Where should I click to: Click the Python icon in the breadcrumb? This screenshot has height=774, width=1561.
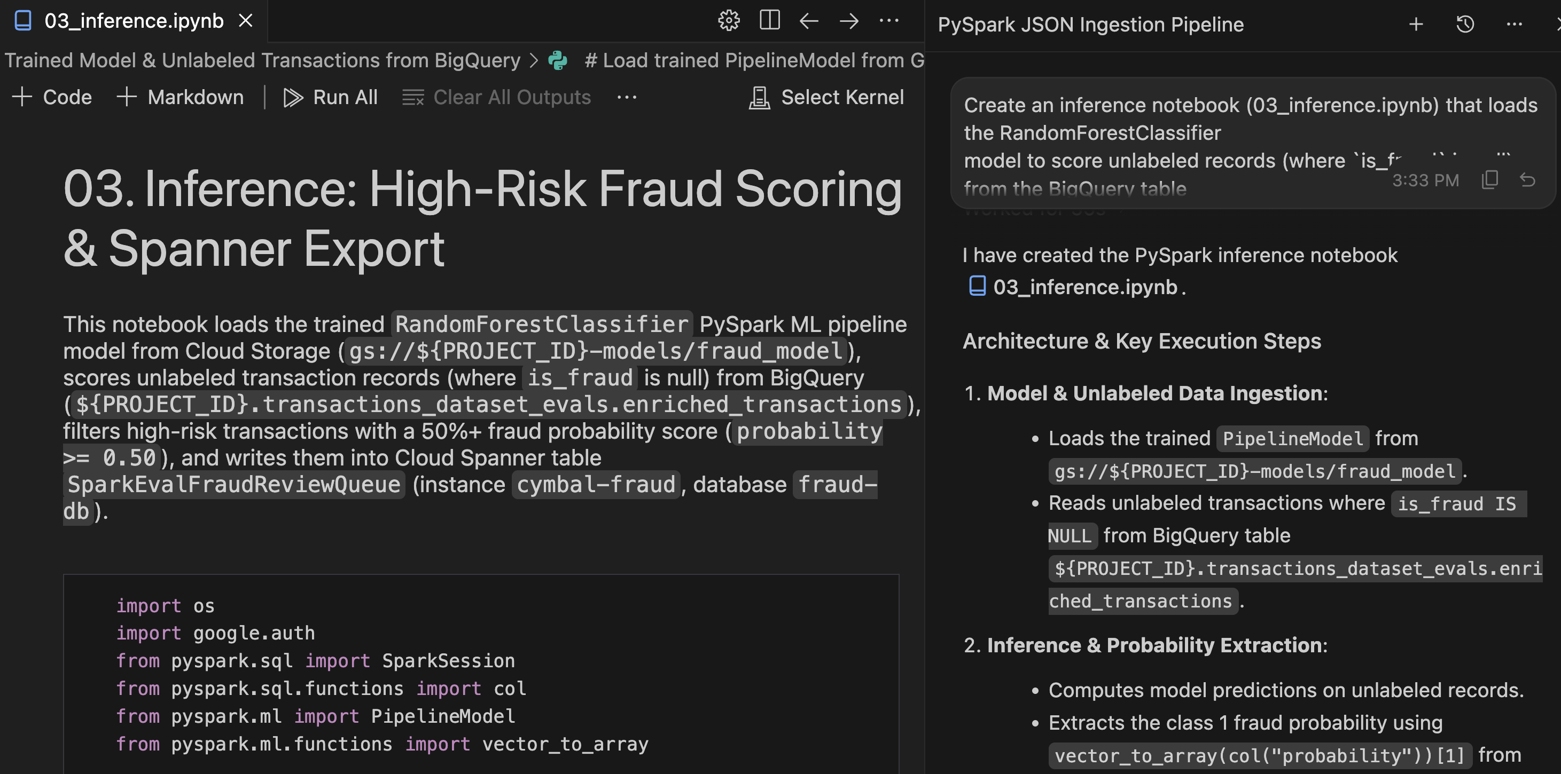coord(558,60)
